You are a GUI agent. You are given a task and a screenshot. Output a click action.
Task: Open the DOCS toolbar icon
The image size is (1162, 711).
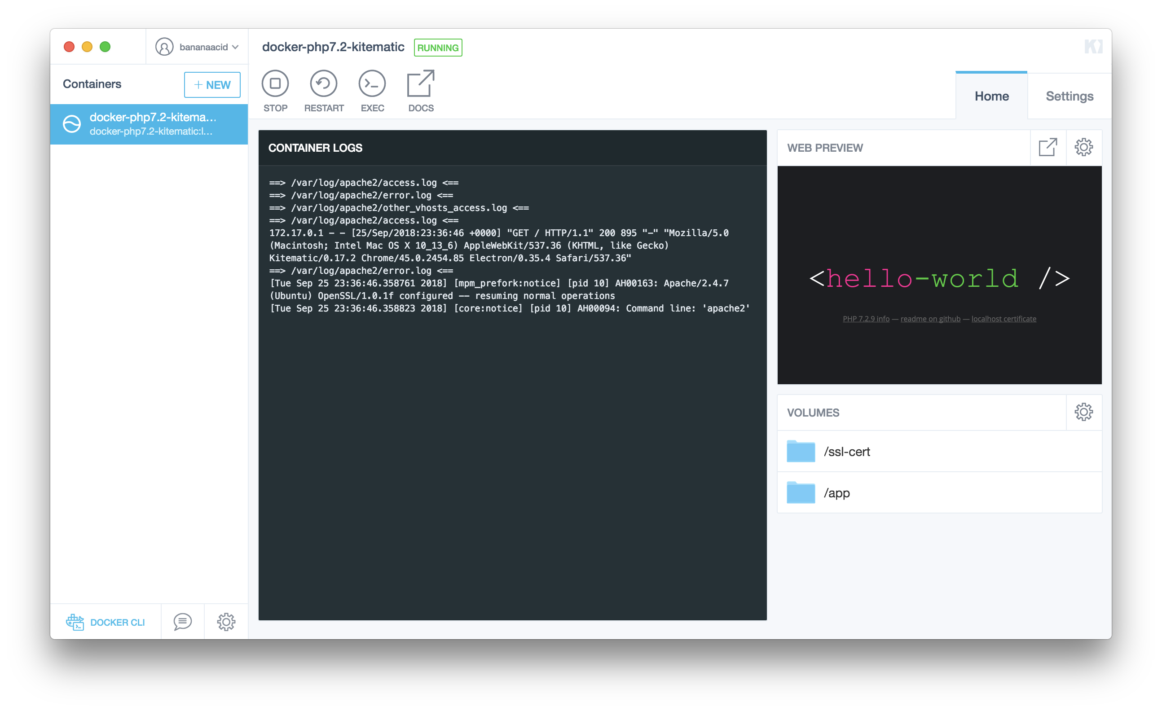pyautogui.click(x=421, y=84)
